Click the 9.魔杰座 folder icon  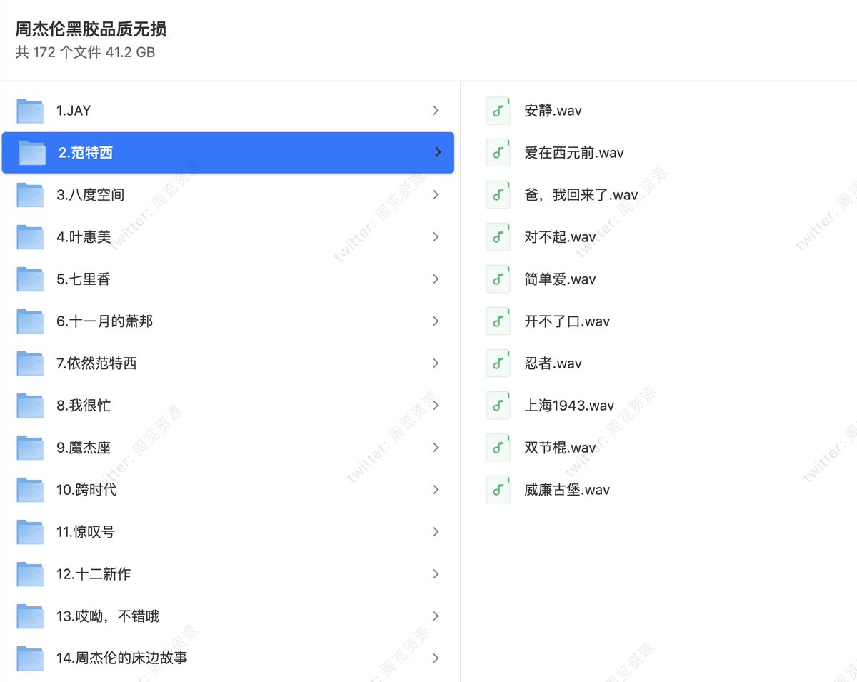tap(30, 448)
